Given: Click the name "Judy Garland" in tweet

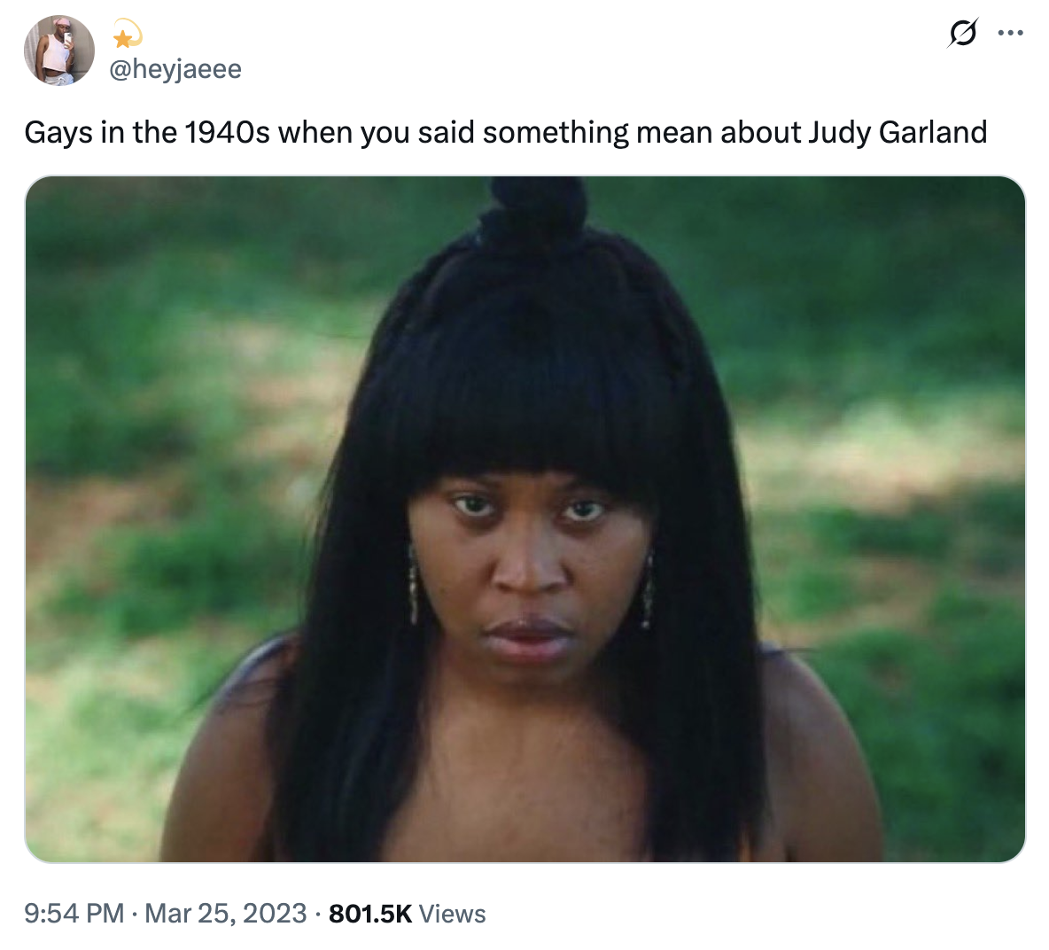Looking at the screenshot, I should pyautogui.click(x=897, y=132).
